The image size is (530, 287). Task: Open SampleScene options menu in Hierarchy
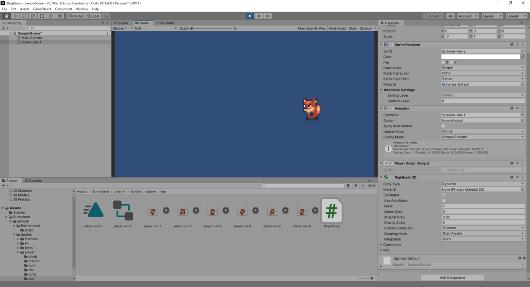[x=108, y=34]
